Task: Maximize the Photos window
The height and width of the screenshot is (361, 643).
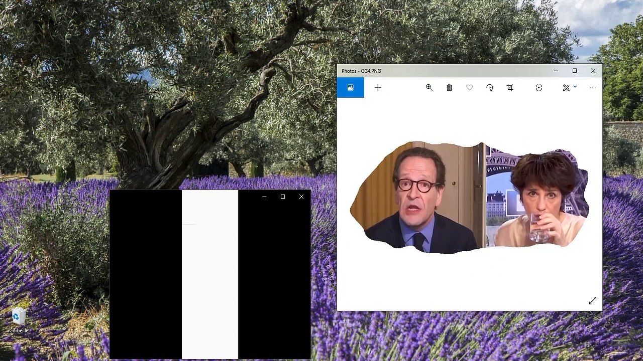Action: [x=575, y=71]
